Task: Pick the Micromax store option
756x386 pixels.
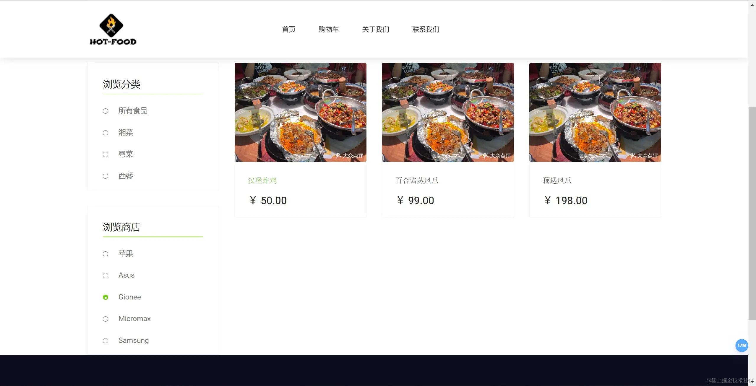Action: point(106,319)
